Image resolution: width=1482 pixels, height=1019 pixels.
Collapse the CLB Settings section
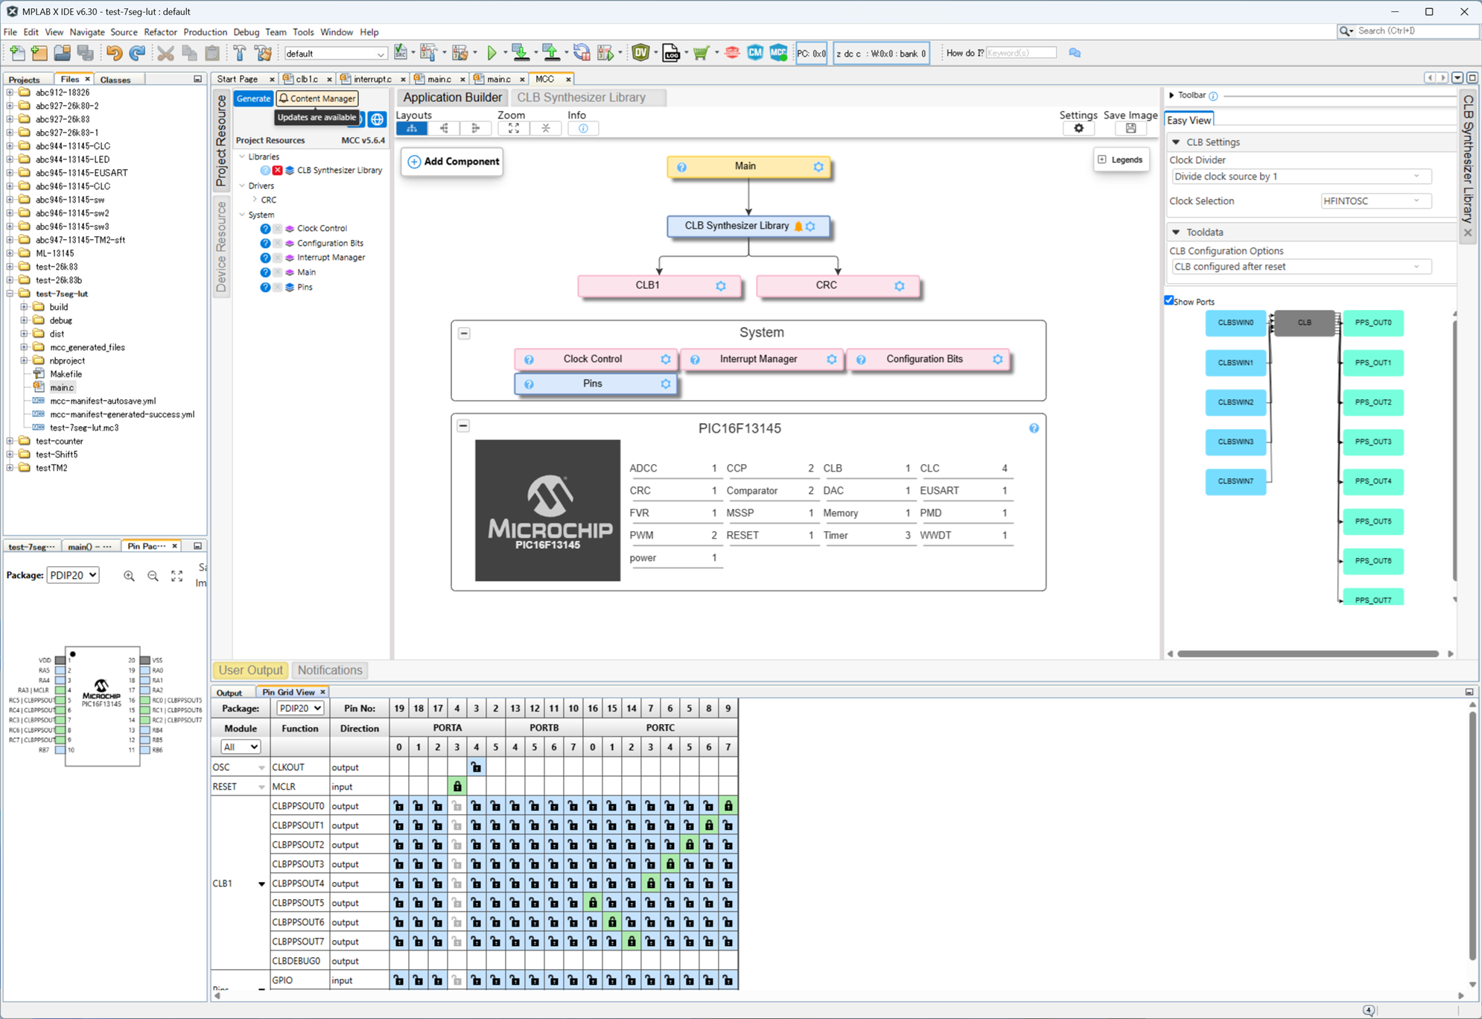pos(1176,142)
